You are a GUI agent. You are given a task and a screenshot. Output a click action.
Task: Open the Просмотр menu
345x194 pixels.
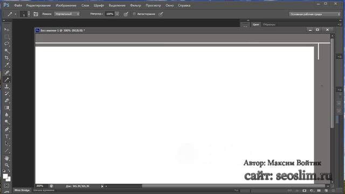153,5
